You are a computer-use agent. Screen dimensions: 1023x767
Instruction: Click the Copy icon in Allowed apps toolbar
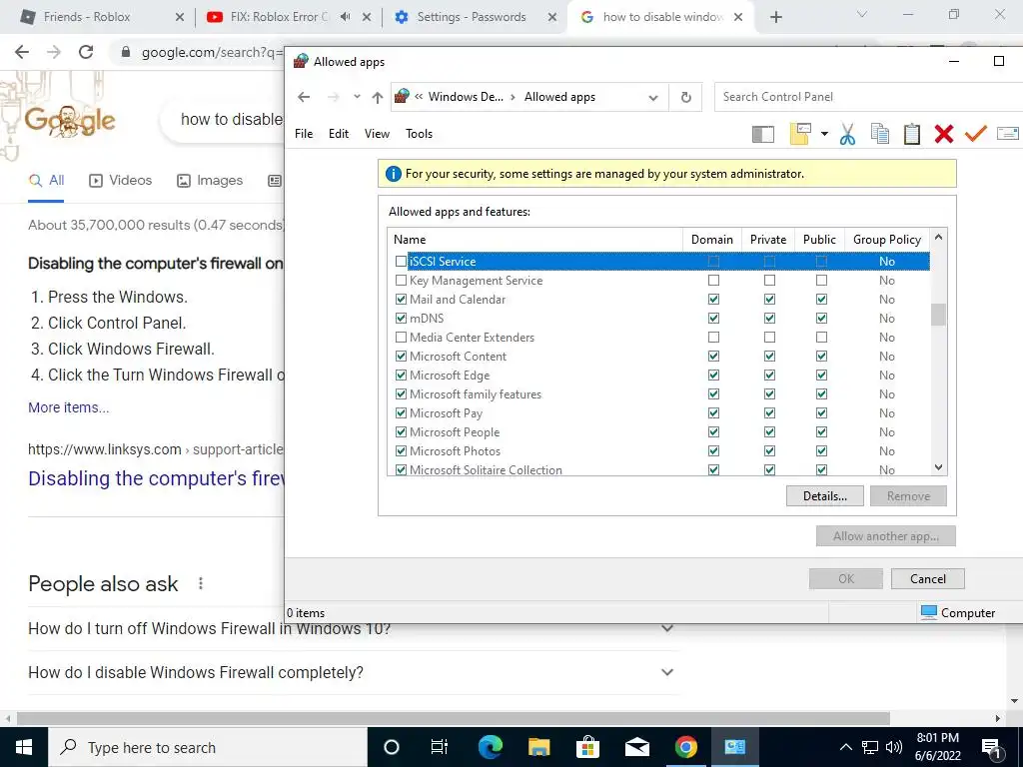[x=879, y=134]
